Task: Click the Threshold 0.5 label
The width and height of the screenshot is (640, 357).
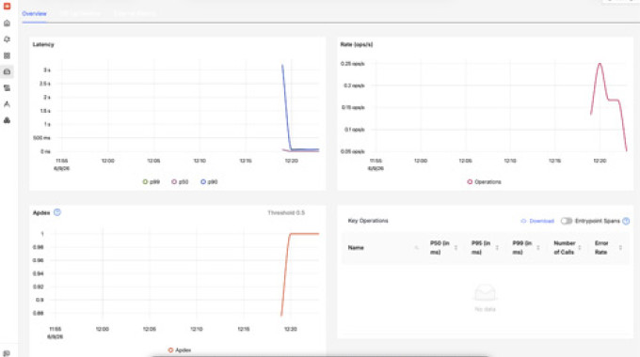Action: (x=286, y=212)
